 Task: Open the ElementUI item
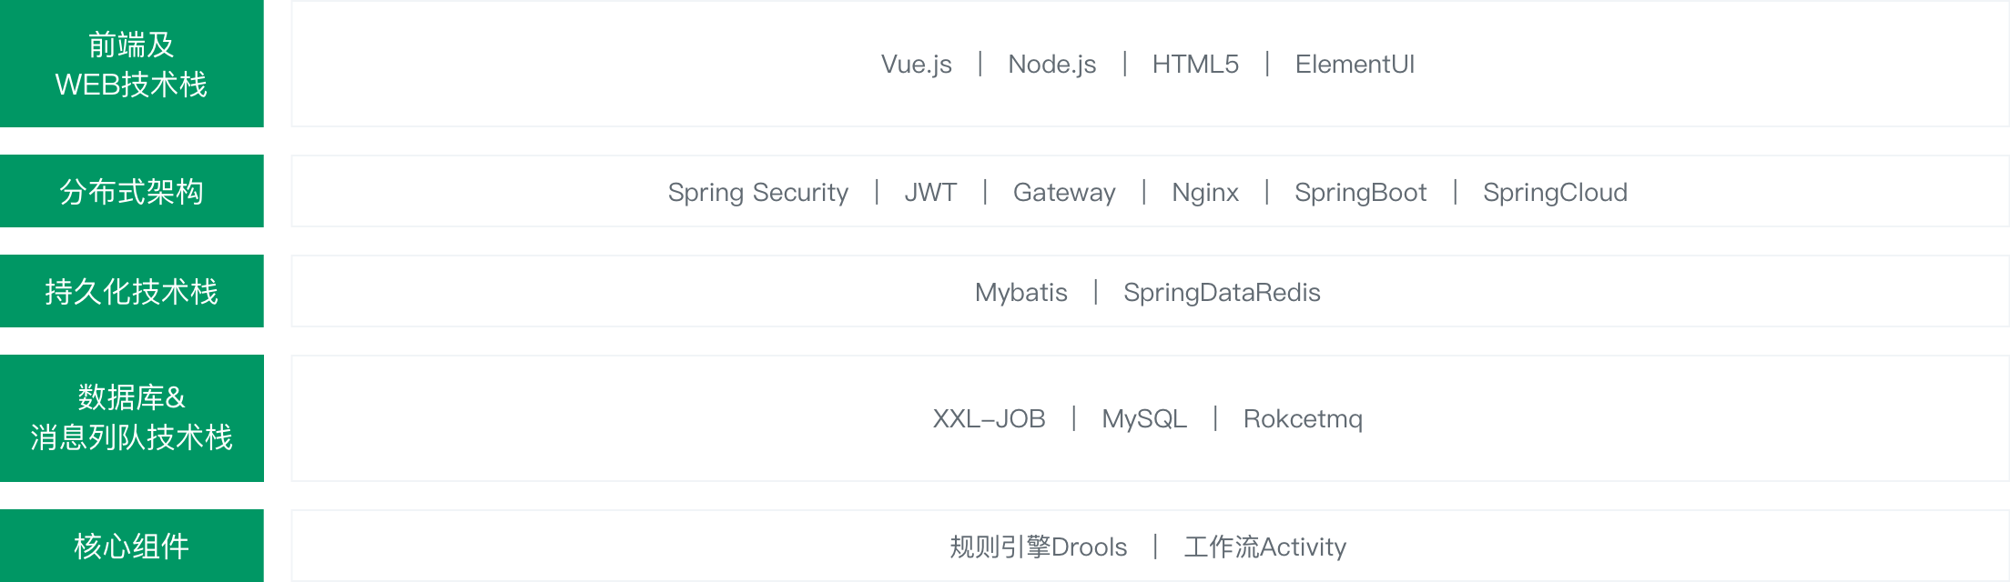tap(1355, 65)
